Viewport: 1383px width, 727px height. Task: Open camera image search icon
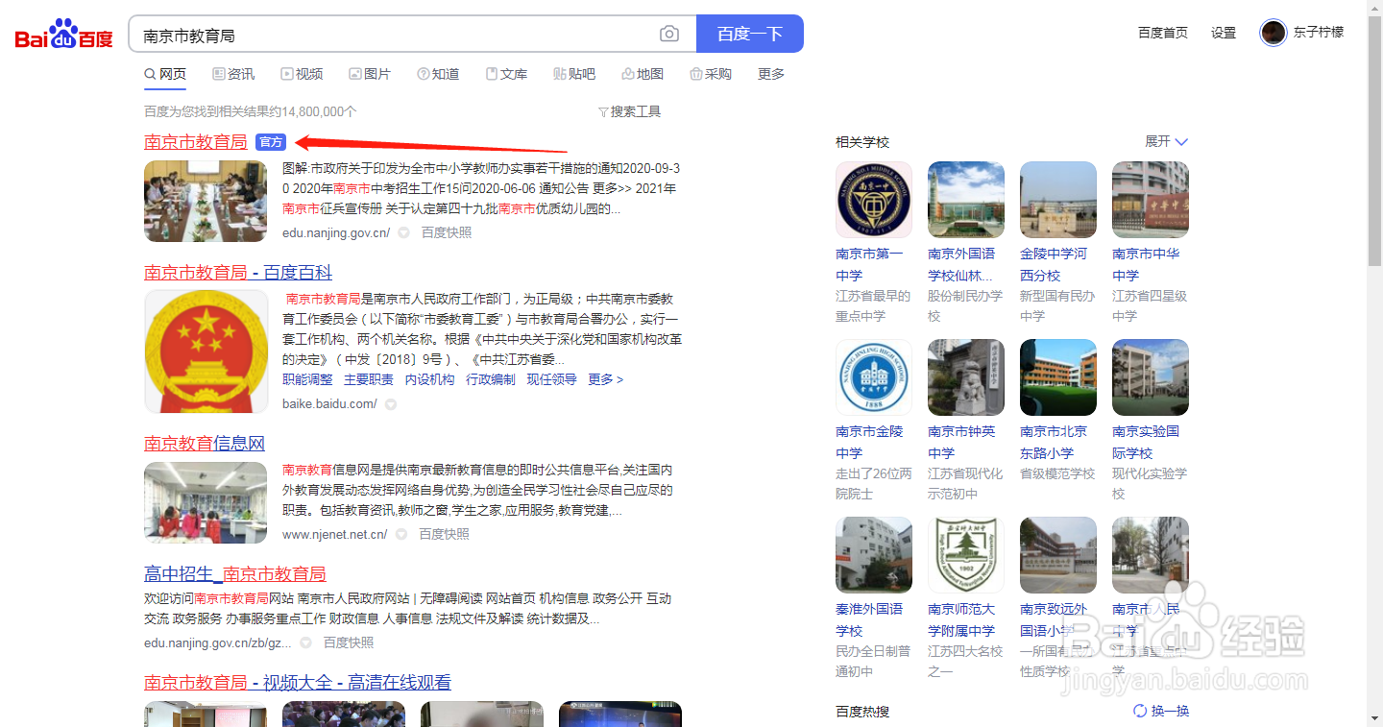pos(669,35)
